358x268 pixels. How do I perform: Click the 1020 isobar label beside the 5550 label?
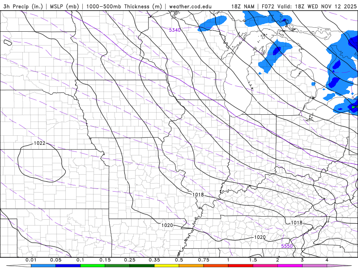(x=260, y=237)
